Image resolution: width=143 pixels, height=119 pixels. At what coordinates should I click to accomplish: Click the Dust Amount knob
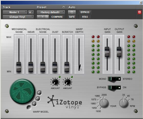coord(55,82)
